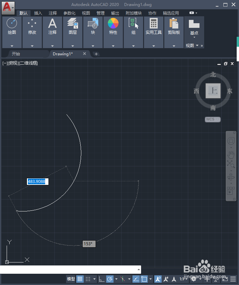Expand Polar Tracking angle dropdown arrow
The height and width of the screenshot is (285, 239).
point(116,279)
